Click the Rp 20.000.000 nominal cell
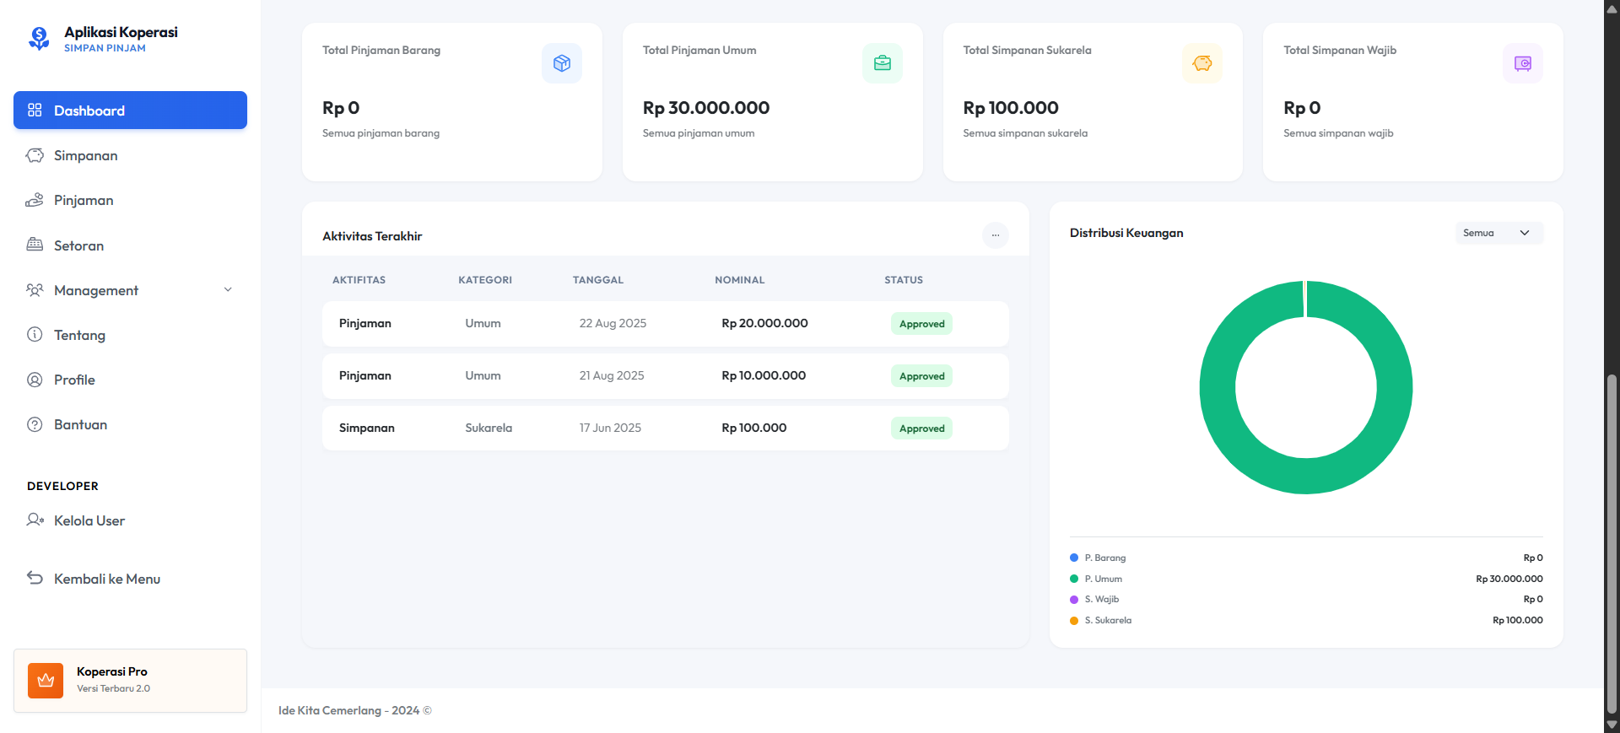1620x733 pixels. click(764, 323)
